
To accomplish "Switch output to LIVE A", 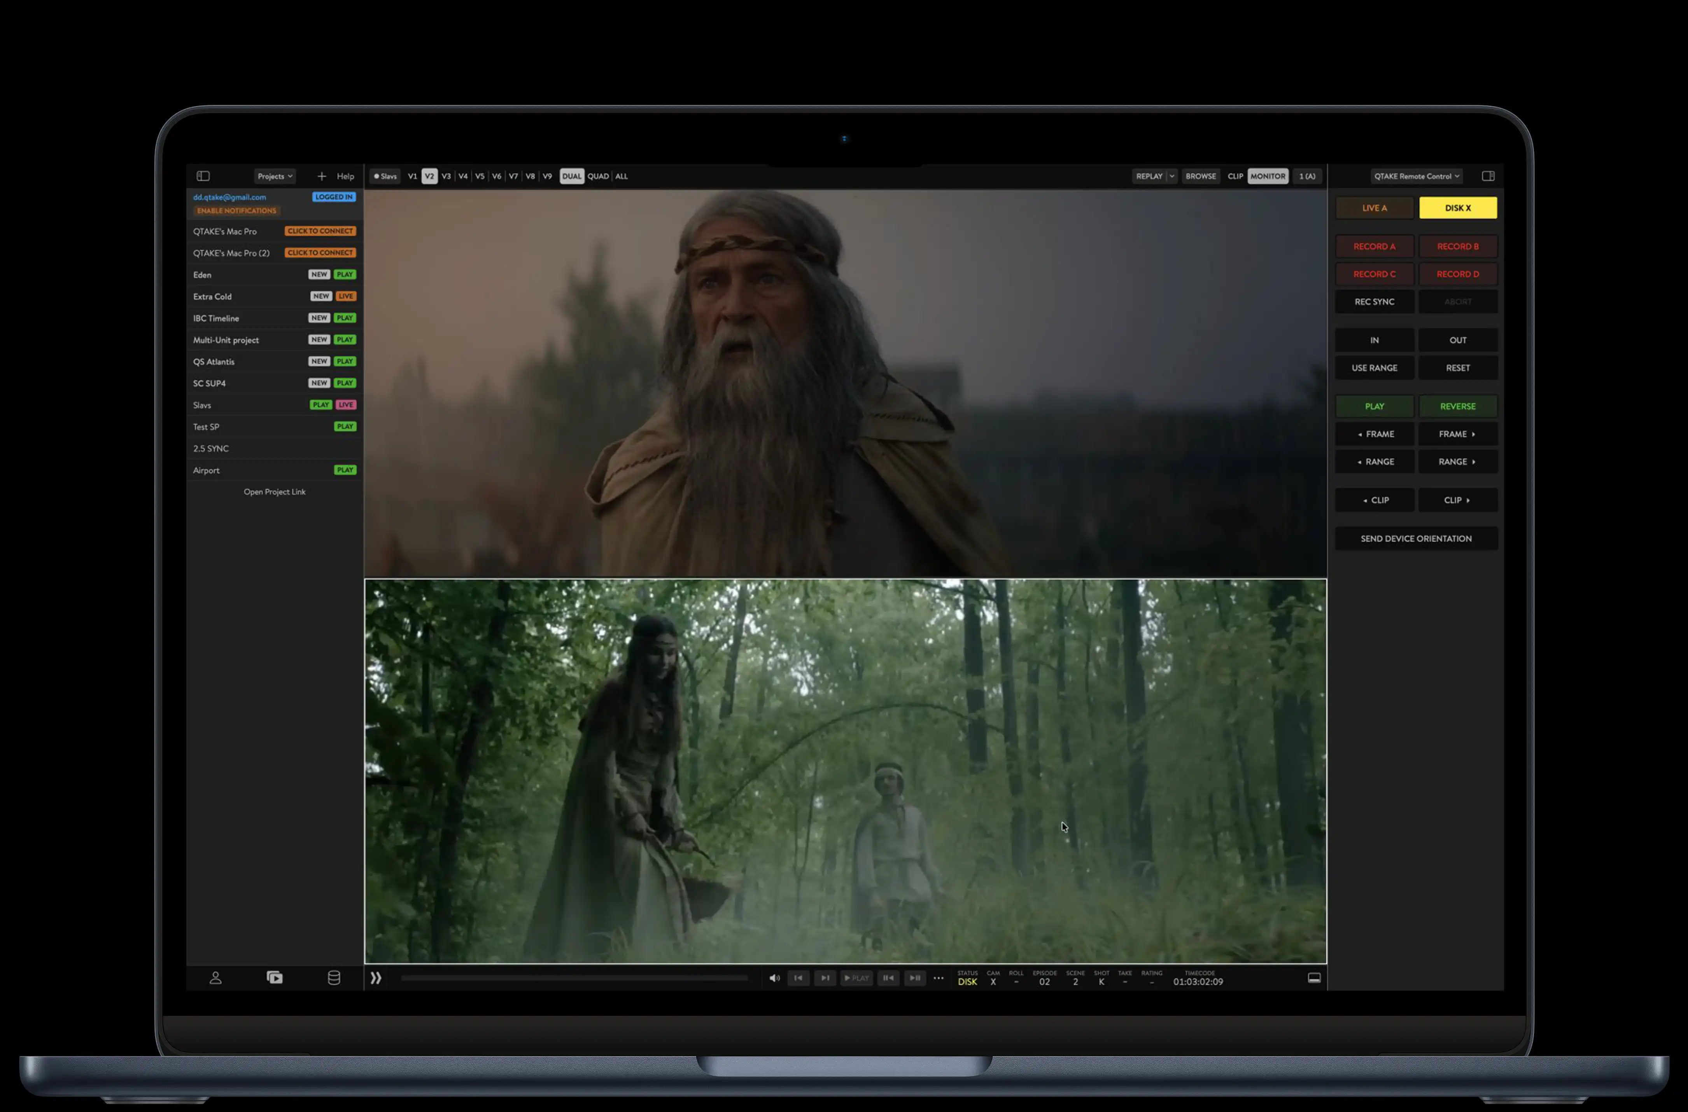I will click(x=1374, y=208).
